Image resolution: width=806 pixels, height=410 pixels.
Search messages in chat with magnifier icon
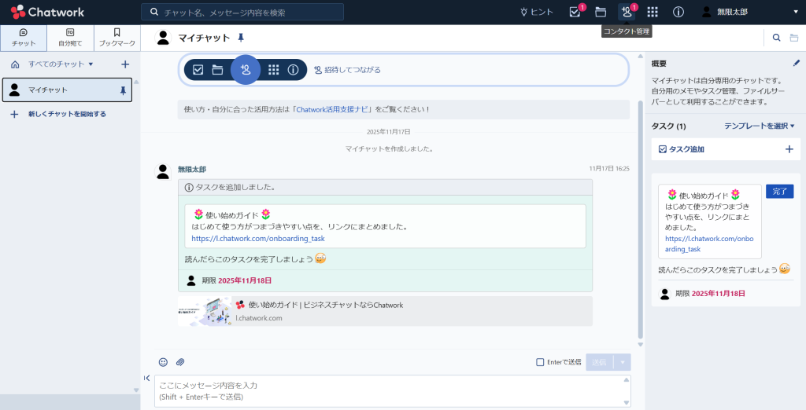click(x=776, y=38)
